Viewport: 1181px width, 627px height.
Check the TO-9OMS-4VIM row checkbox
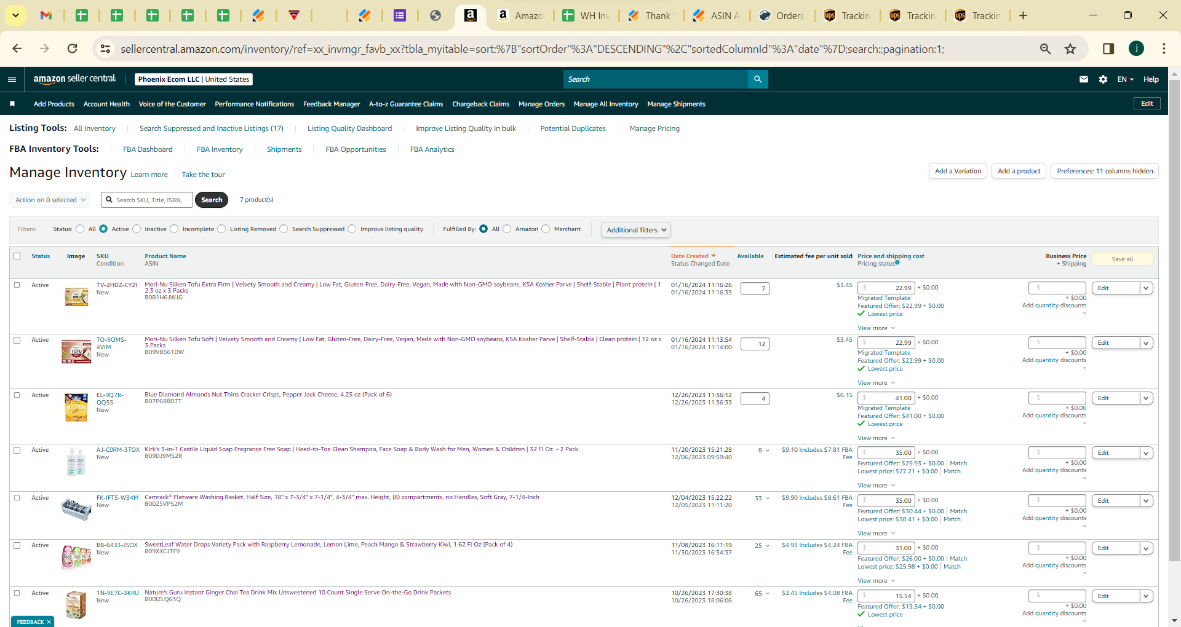coord(17,340)
